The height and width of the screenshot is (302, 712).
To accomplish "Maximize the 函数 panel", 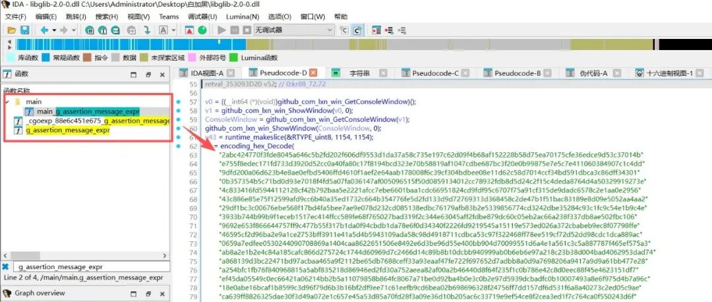I will (133, 75).
